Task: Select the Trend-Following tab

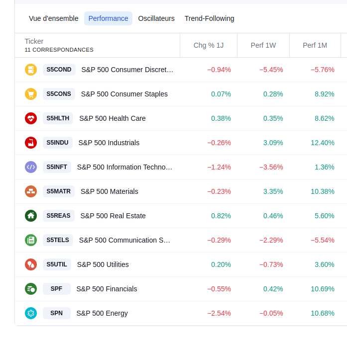Action: pos(209,18)
